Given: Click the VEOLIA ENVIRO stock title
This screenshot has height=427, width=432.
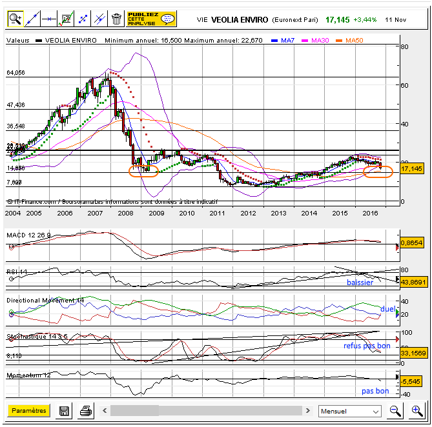Looking at the screenshot, I should [240, 20].
